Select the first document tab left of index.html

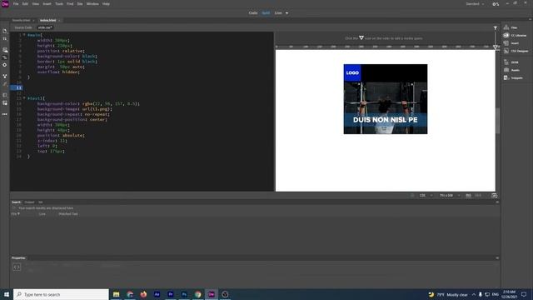(x=21, y=20)
